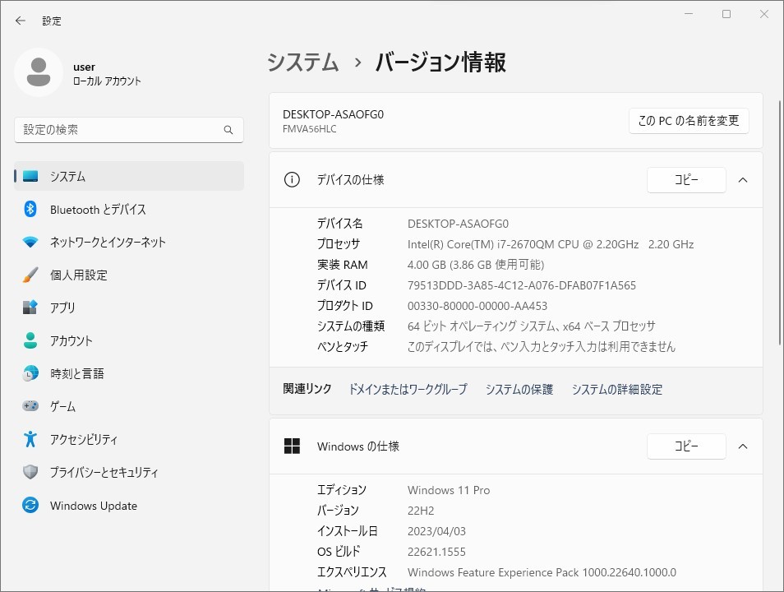The width and height of the screenshot is (784, 592).
Task: Click the vertical scrollbar on right
Action: pos(780,223)
